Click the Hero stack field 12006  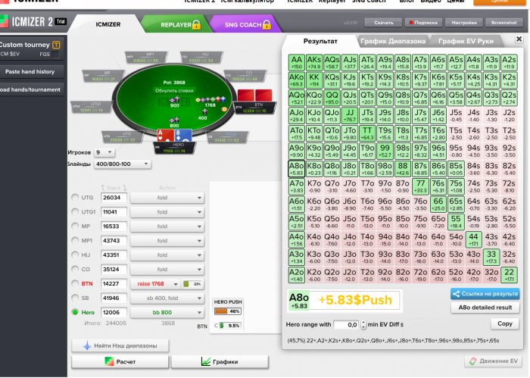click(x=114, y=312)
